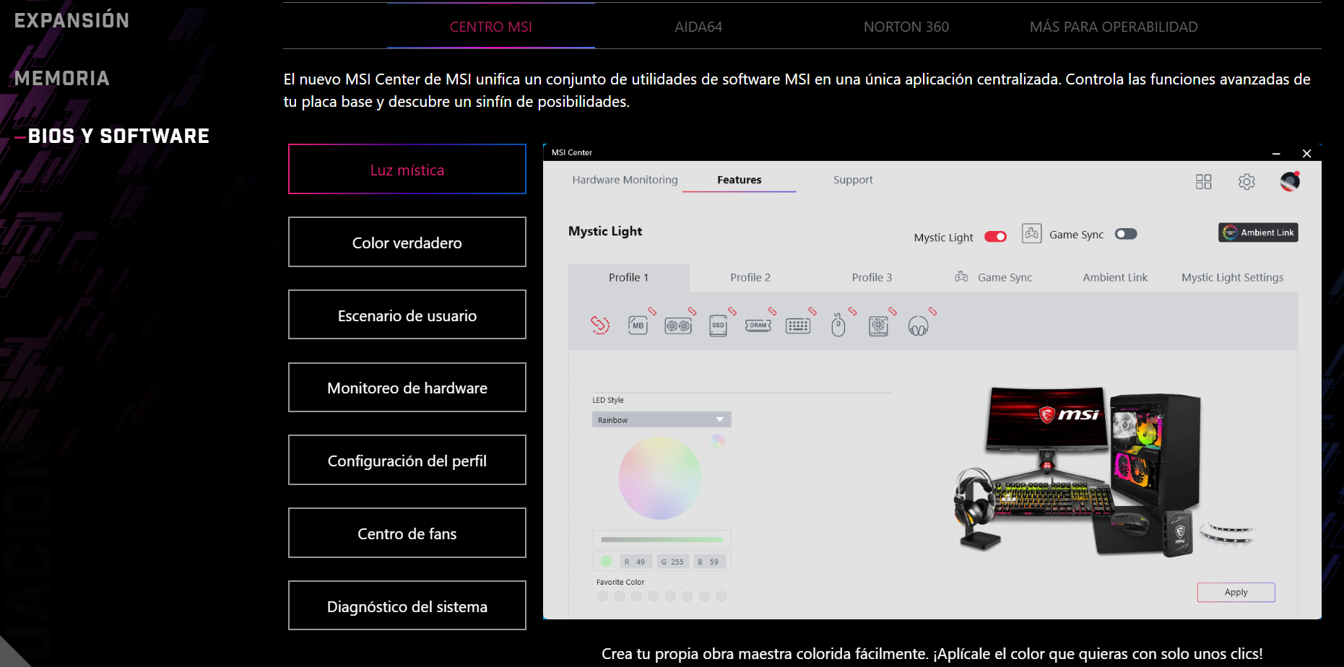1344x667 pixels.
Task: Open the Hardware Monitoring tab
Action: (625, 180)
